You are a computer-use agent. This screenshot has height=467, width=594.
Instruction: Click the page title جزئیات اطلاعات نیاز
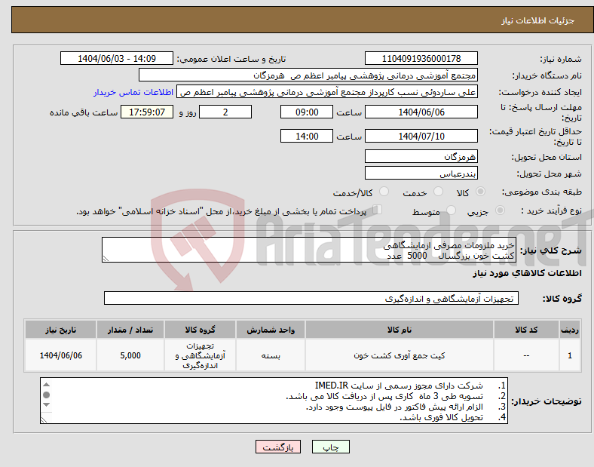click(538, 20)
